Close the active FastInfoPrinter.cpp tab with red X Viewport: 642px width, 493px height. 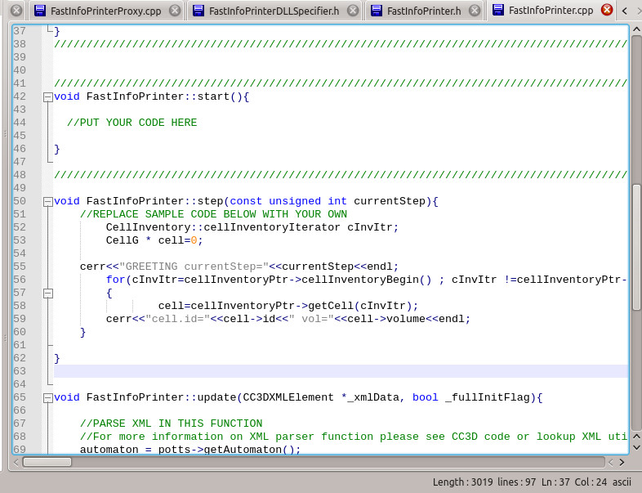coord(607,11)
